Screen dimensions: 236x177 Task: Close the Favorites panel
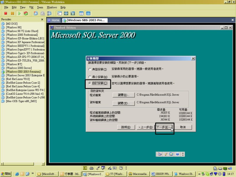click(42, 19)
